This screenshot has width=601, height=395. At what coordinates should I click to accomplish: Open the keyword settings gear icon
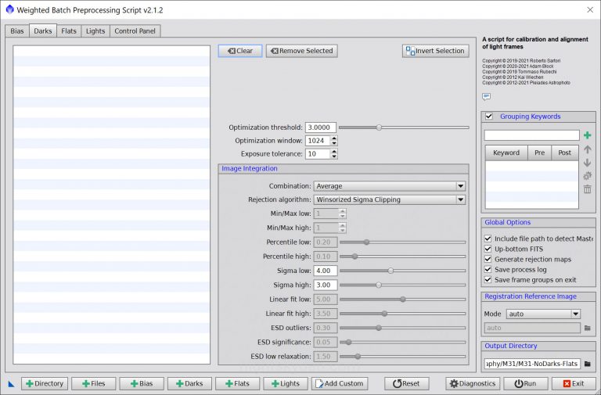(x=587, y=176)
